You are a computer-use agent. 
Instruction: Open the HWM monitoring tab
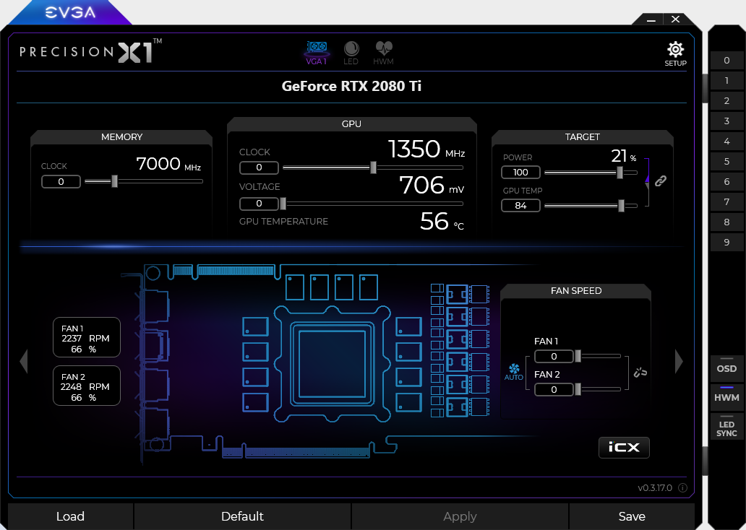(384, 51)
